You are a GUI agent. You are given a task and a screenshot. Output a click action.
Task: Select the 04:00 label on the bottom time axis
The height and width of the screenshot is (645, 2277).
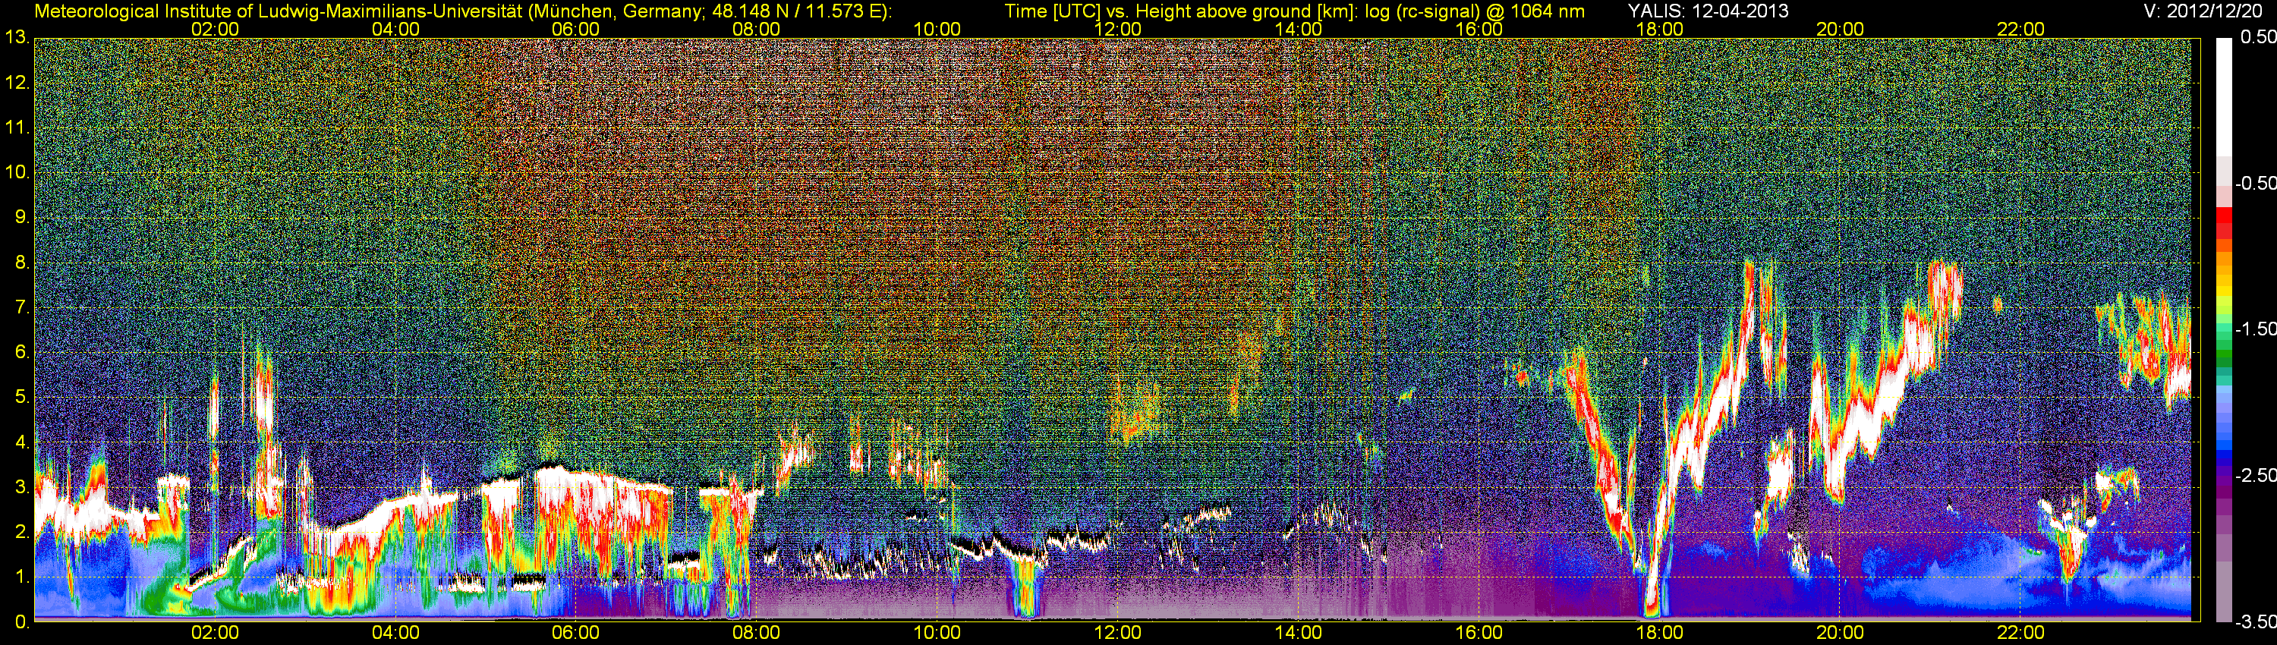pos(395,633)
